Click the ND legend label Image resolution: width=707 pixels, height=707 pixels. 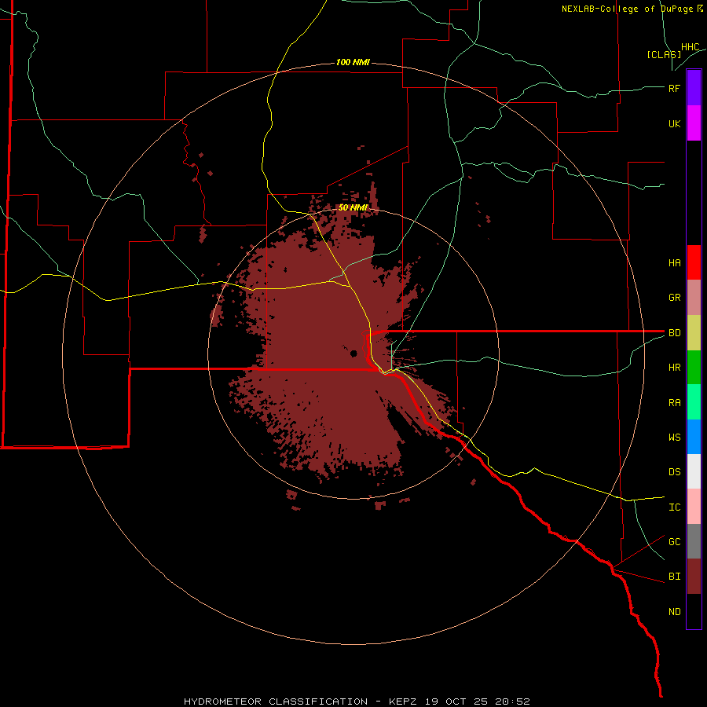coord(674,612)
